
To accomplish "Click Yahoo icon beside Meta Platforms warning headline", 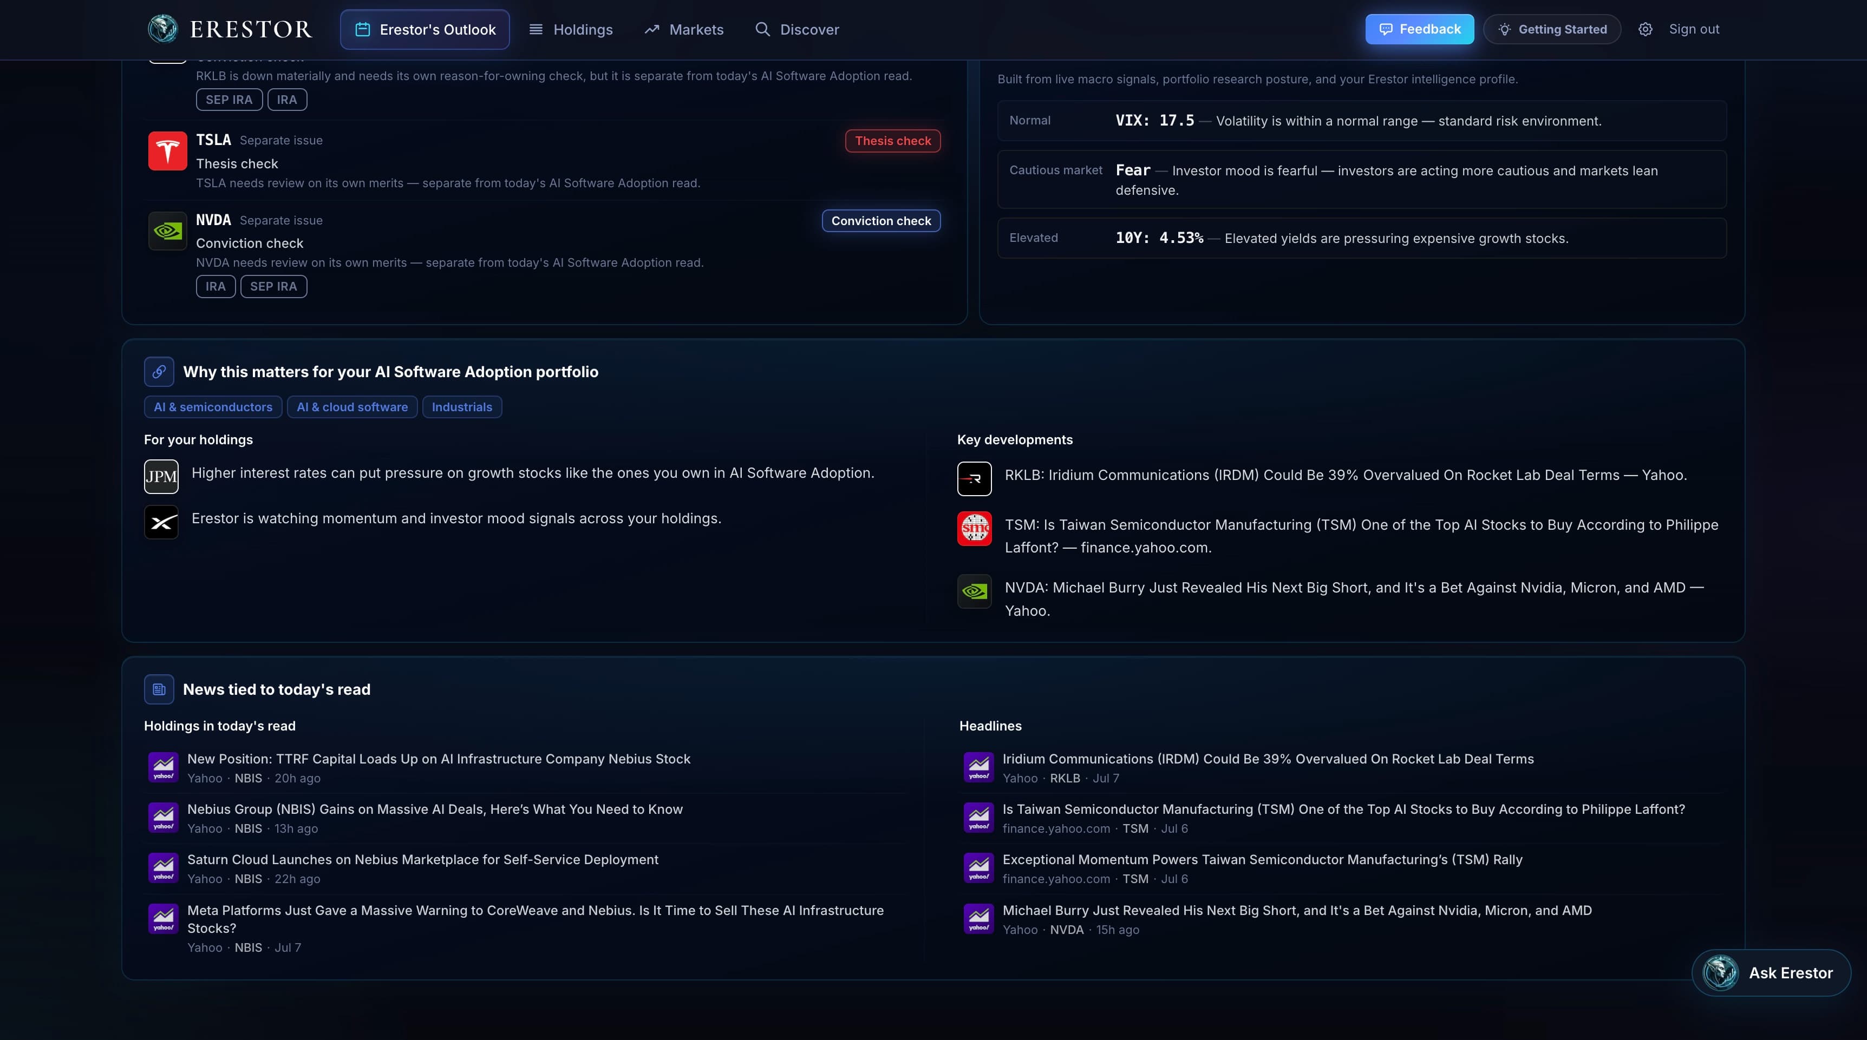I will coord(163,918).
